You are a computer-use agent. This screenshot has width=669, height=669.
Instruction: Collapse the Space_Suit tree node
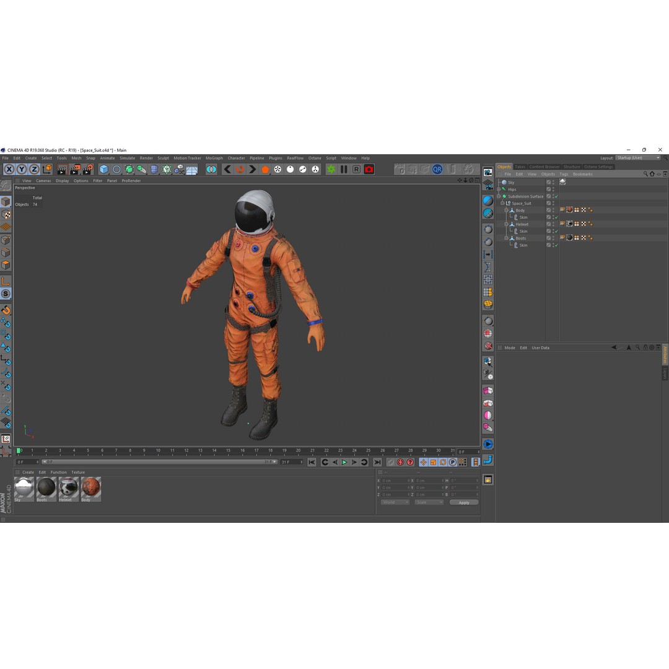[x=502, y=204]
